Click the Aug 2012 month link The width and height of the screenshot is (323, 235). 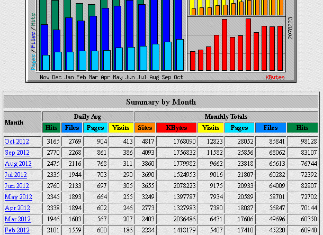click(18, 164)
